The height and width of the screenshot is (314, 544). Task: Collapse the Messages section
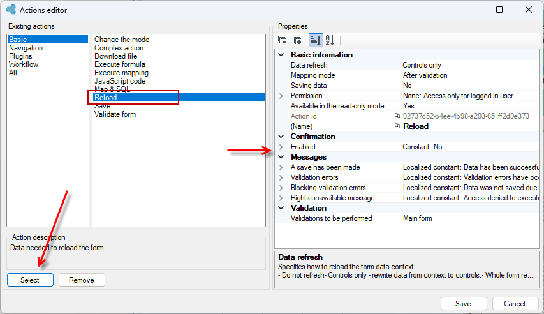pos(281,157)
